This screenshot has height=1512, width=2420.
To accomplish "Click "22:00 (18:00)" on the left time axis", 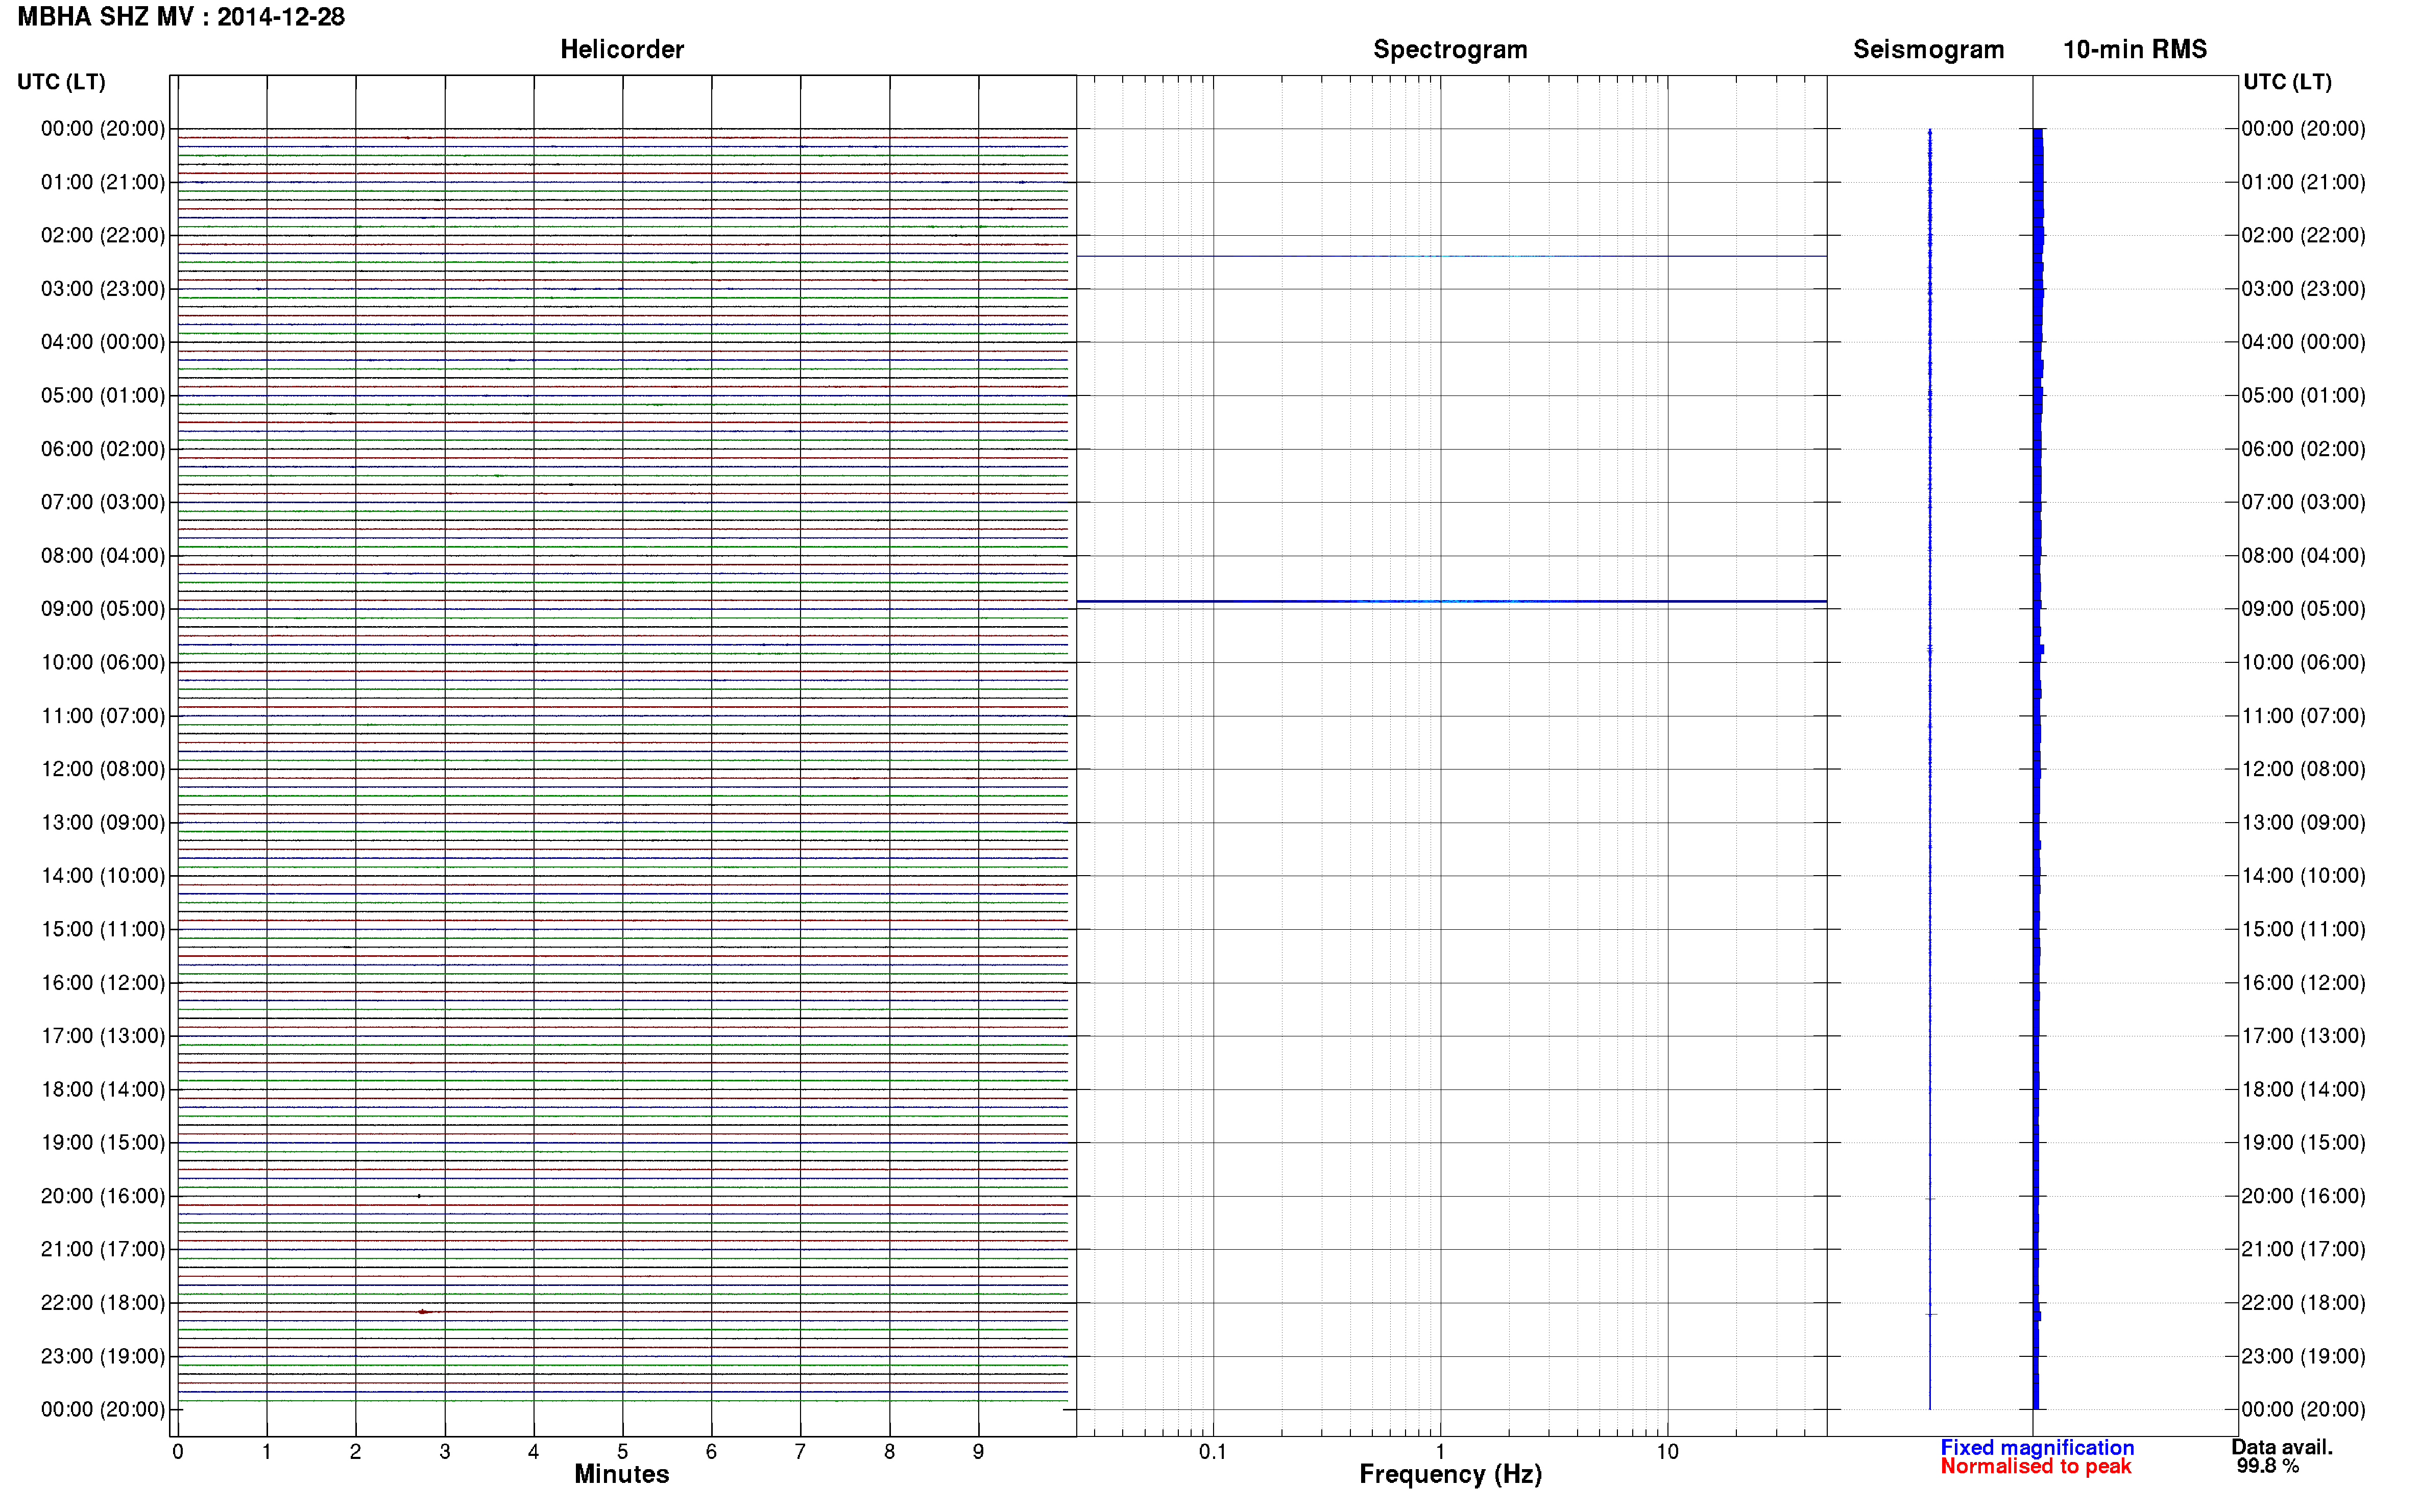I will pyautogui.click(x=103, y=1303).
